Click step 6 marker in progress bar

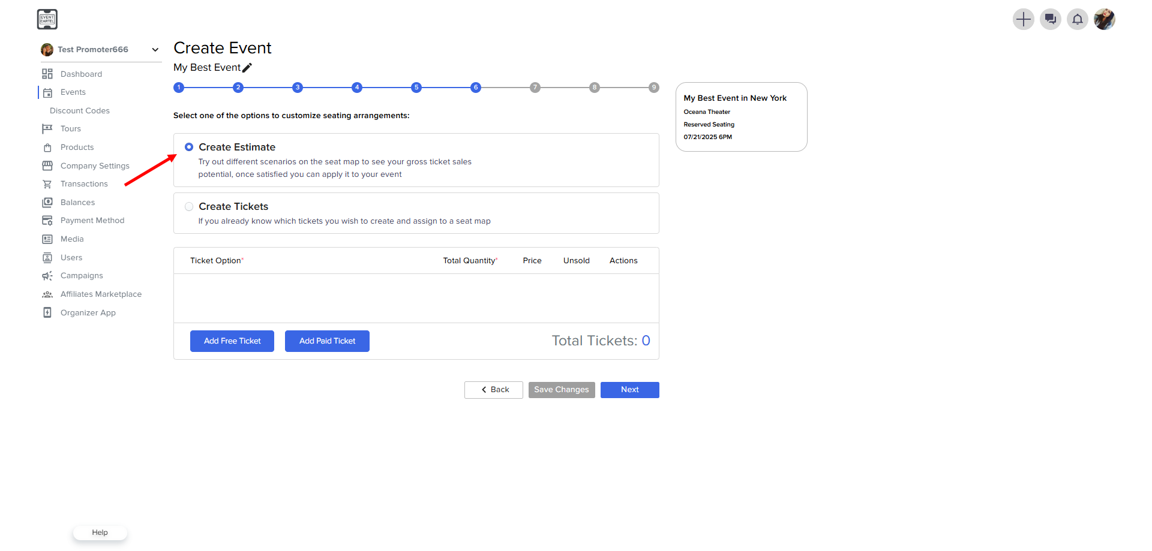pyautogui.click(x=476, y=88)
